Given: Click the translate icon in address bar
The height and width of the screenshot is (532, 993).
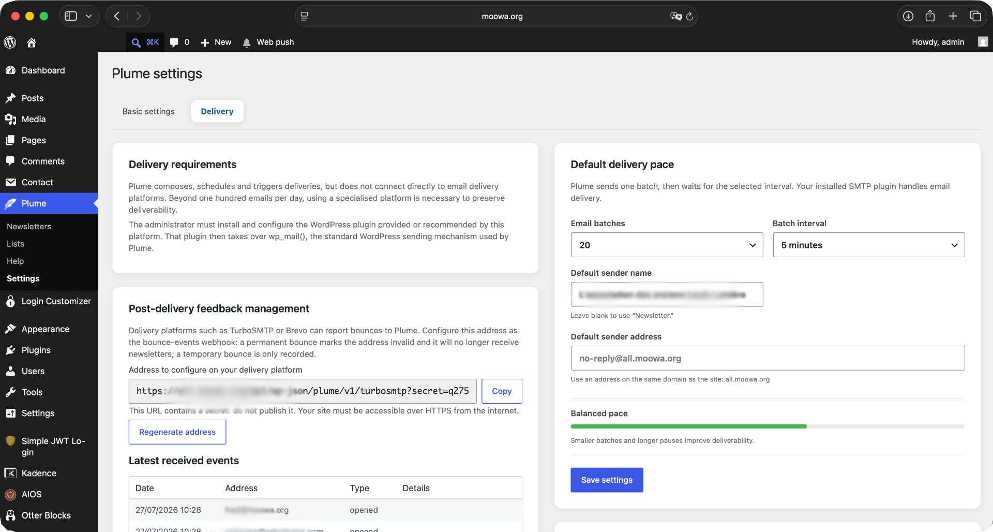Looking at the screenshot, I should click(675, 16).
